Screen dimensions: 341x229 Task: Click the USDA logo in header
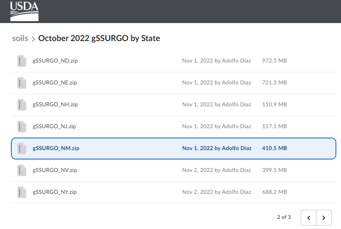tap(24, 11)
